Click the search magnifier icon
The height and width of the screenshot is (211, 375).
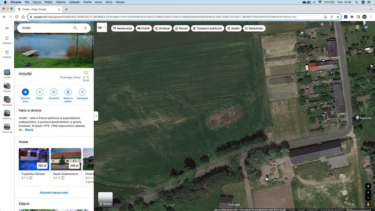[x=75, y=28]
